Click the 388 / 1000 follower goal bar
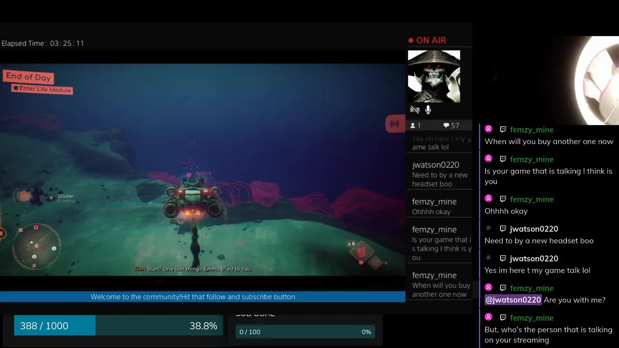 [x=118, y=326]
